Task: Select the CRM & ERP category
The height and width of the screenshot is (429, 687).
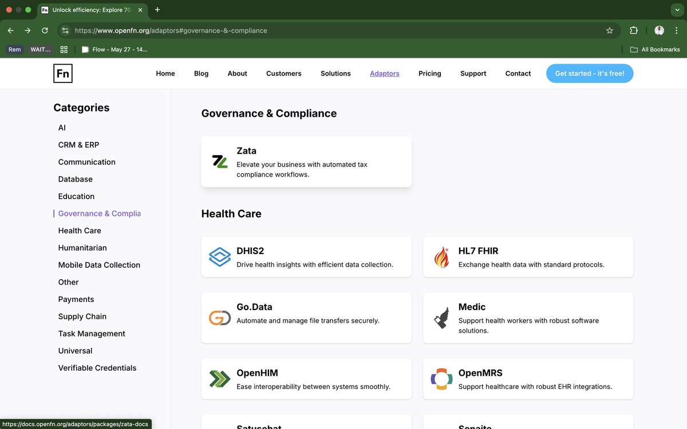Action: [78, 145]
